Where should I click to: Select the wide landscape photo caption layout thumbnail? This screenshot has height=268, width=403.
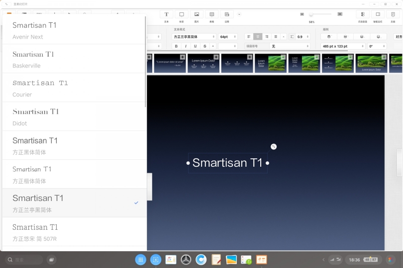click(371, 64)
